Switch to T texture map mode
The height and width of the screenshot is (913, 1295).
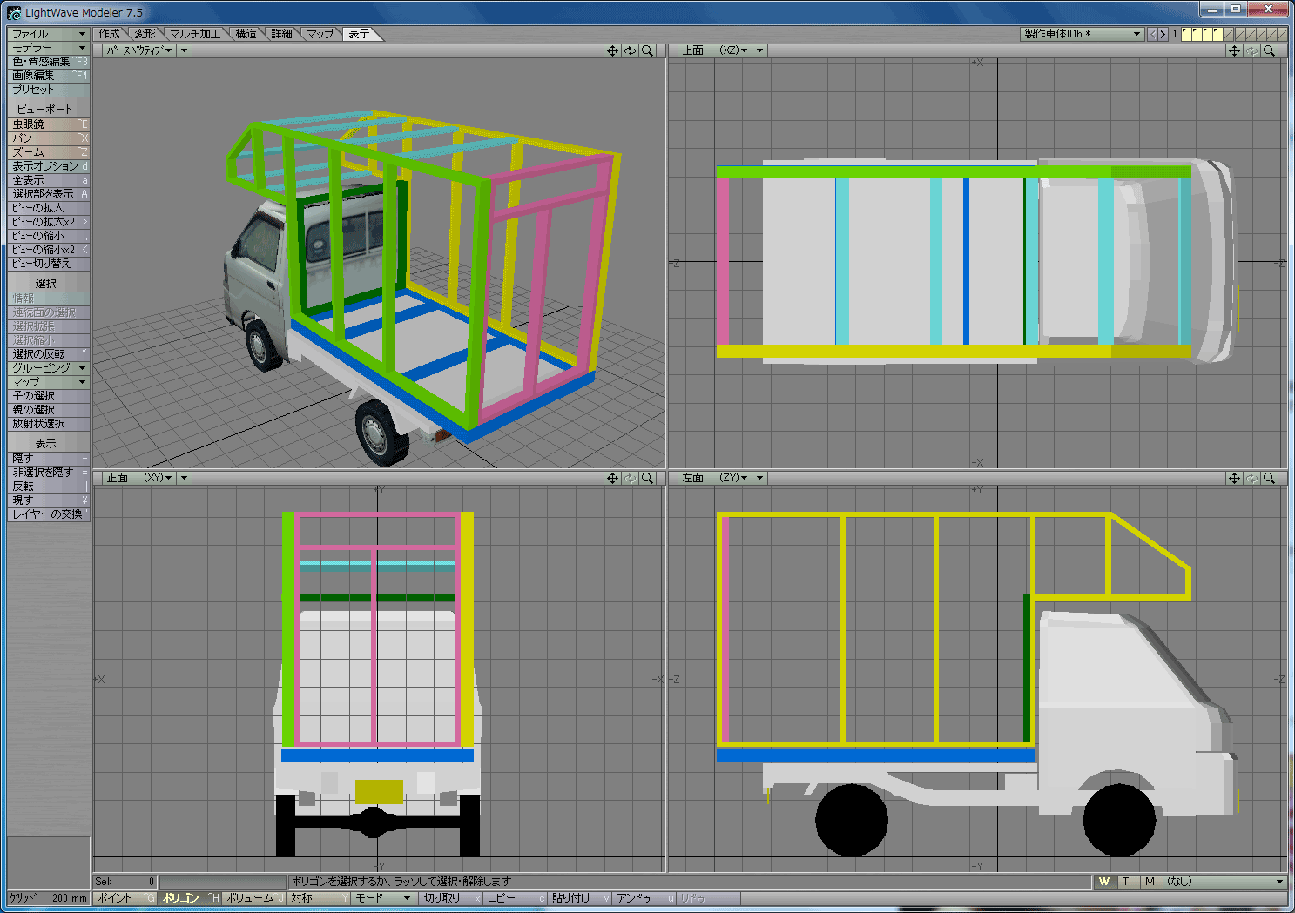[1126, 882]
